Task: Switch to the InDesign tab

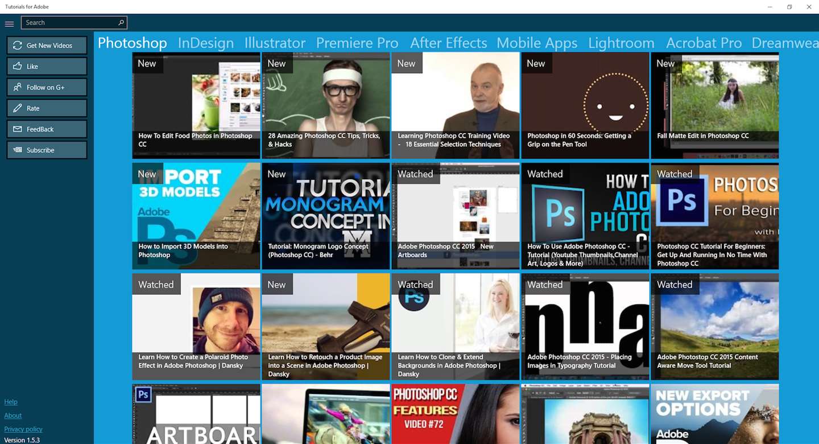Action: 205,43
